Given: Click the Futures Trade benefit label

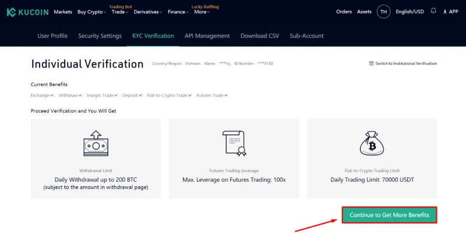Looking at the screenshot, I should click(210, 95).
